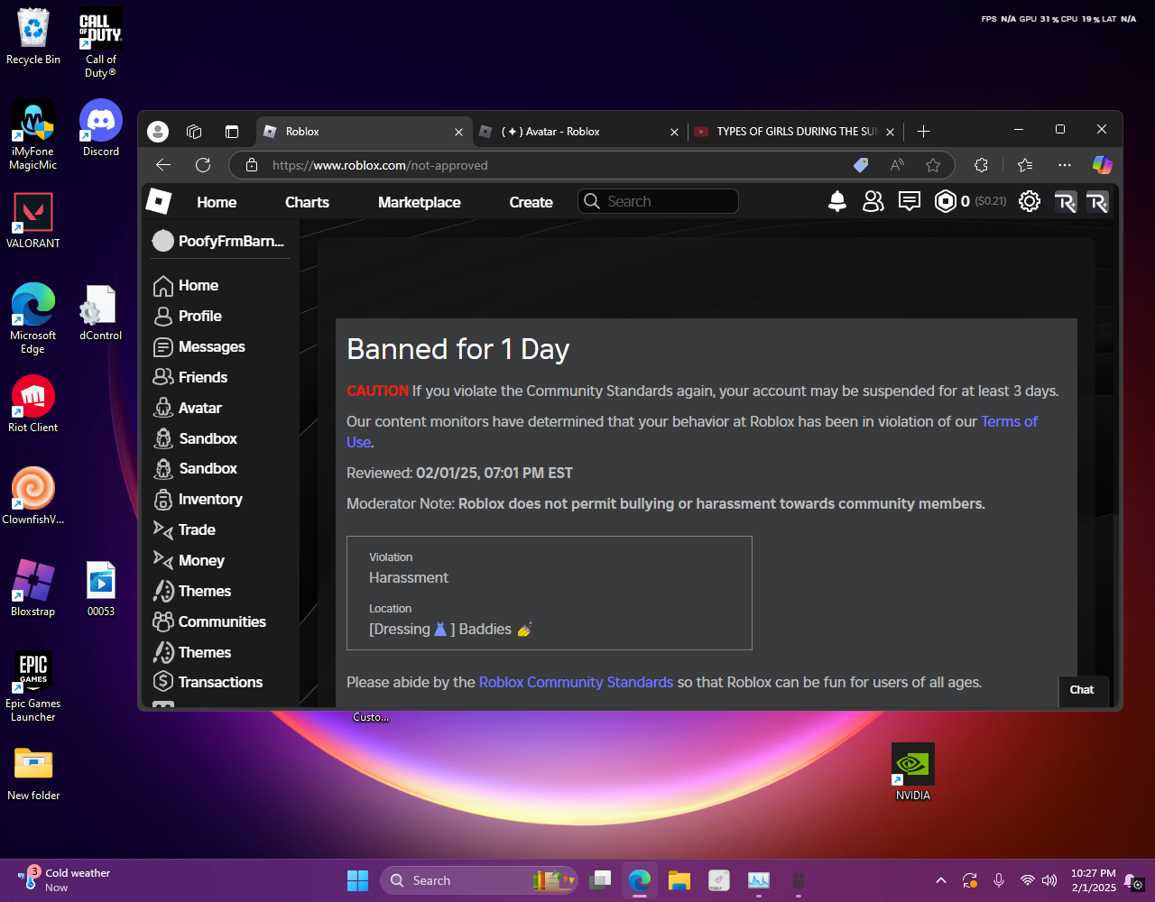Open a new browser tab

(x=923, y=132)
